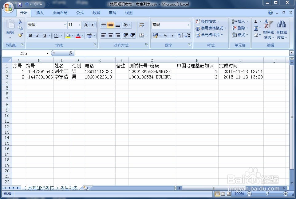Open Excel Help question mark

coord(270,13)
